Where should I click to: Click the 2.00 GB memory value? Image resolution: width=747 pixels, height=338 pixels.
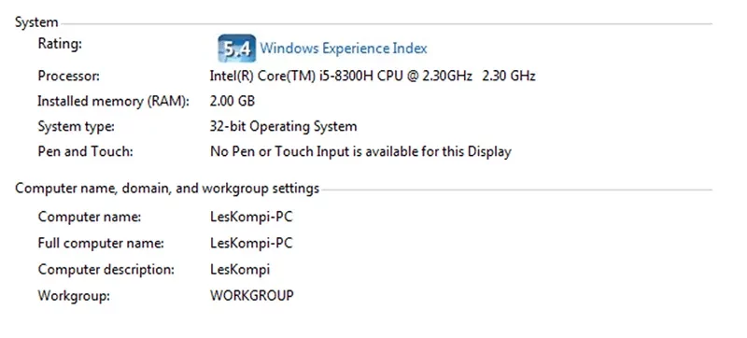233,101
